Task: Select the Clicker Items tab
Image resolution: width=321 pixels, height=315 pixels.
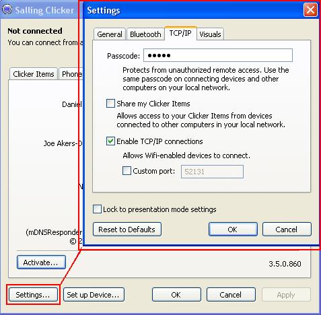Action: [34, 74]
